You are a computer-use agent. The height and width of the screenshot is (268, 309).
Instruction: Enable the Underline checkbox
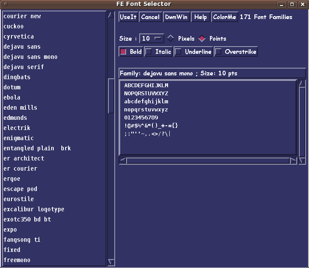click(x=179, y=52)
